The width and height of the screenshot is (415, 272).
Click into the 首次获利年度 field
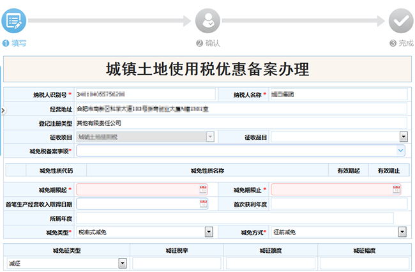[339, 204]
